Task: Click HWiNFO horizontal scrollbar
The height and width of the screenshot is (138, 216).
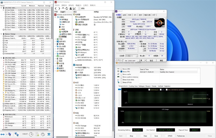Action: 25,130
